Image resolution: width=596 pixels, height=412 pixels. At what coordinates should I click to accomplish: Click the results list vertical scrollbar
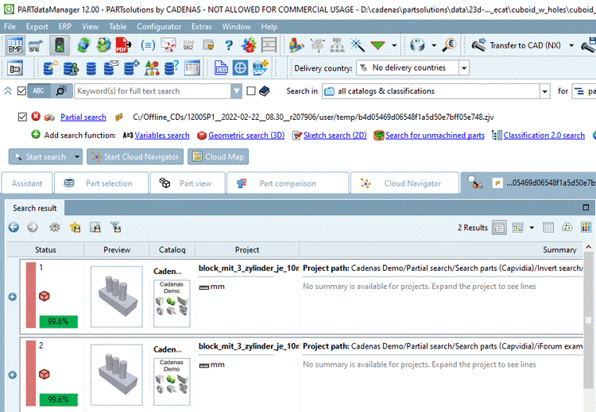pyautogui.click(x=588, y=322)
